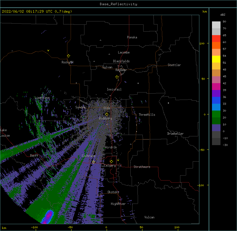Click the Ponoka town label
This screenshot has height=231, width=237.
(x=132, y=37)
